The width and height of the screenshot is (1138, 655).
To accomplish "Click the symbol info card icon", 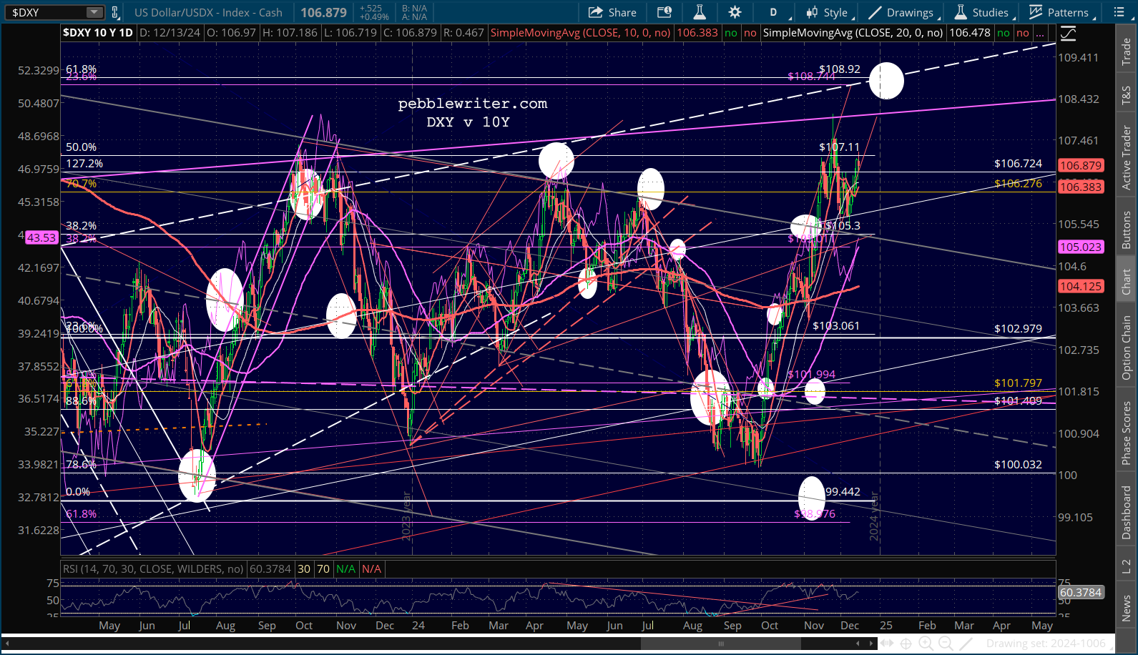I will tap(664, 12).
